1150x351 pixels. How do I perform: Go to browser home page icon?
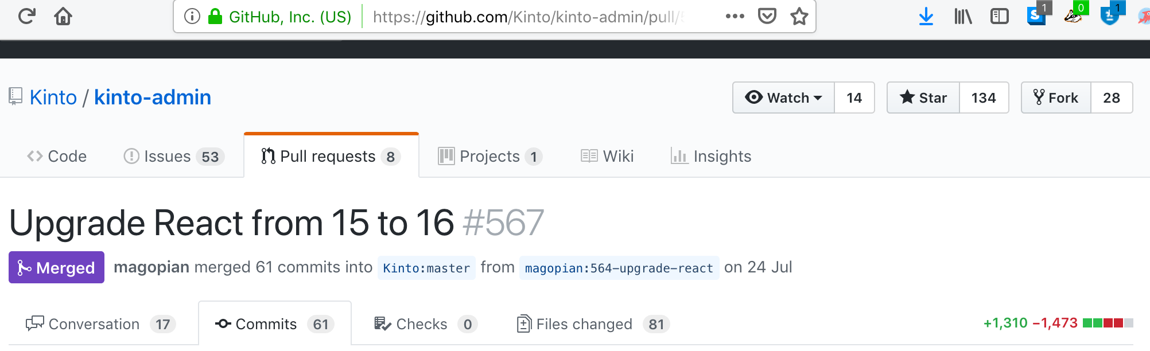point(63,16)
